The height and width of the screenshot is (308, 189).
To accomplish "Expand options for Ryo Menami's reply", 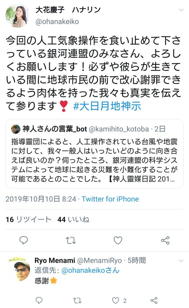I will point(181,261).
